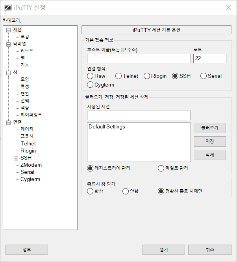Screen dimensions: 237x262
Task: Open the 특성 settings
Action: (x=25, y=87)
